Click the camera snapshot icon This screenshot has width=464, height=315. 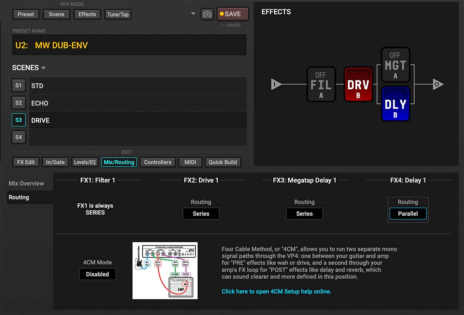(x=207, y=14)
